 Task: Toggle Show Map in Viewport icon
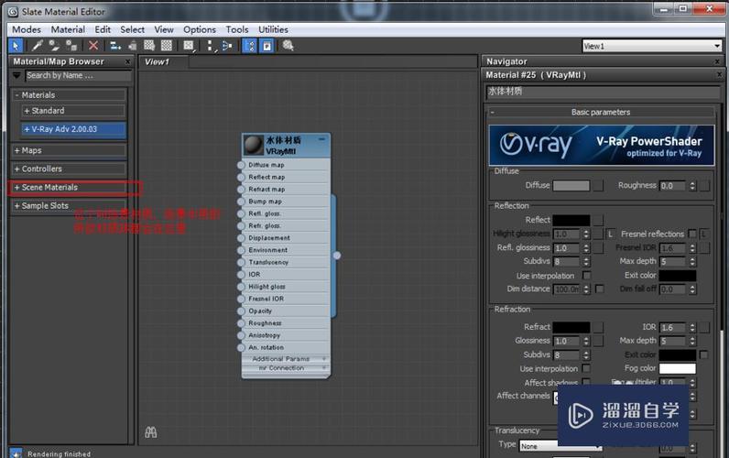point(149,46)
